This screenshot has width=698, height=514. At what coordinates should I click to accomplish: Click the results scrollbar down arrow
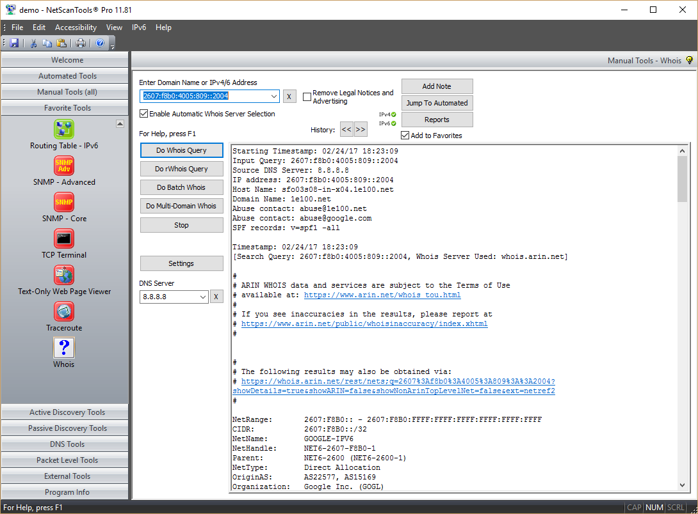tap(682, 486)
